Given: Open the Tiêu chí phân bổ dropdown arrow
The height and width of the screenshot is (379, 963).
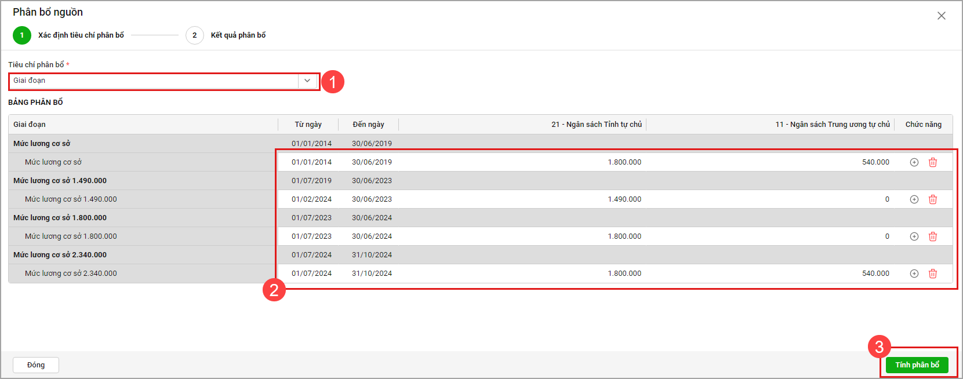Looking at the screenshot, I should click(x=307, y=81).
